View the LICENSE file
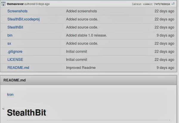The height and width of the screenshot is (123, 179). point(15,59)
